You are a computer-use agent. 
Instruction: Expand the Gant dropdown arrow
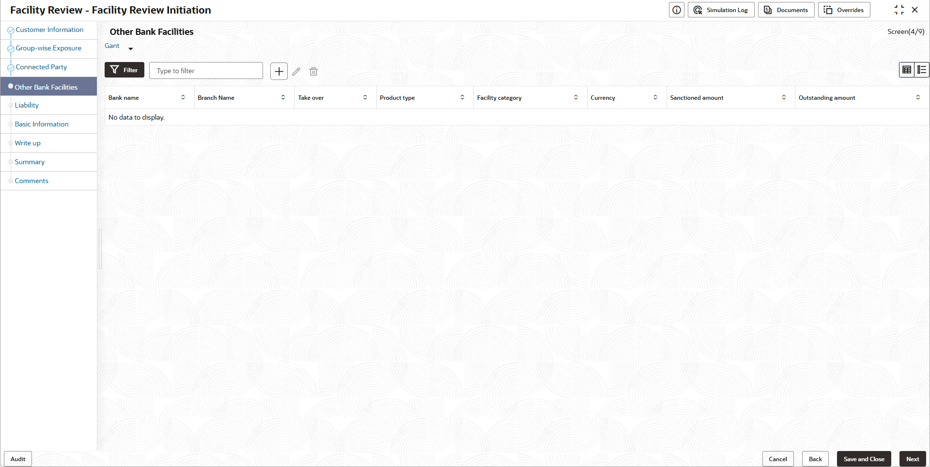pyautogui.click(x=131, y=48)
